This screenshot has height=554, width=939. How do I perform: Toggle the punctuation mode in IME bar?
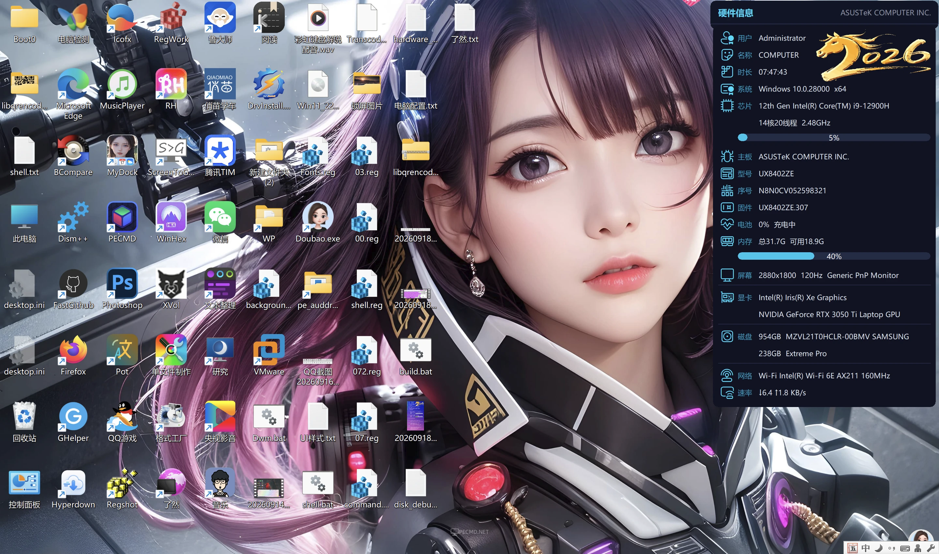[892, 548]
